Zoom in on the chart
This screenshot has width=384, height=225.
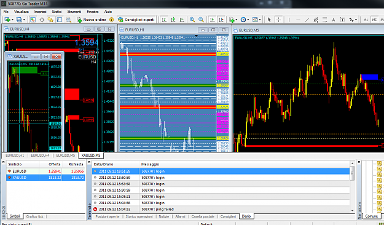[x=192, y=20]
